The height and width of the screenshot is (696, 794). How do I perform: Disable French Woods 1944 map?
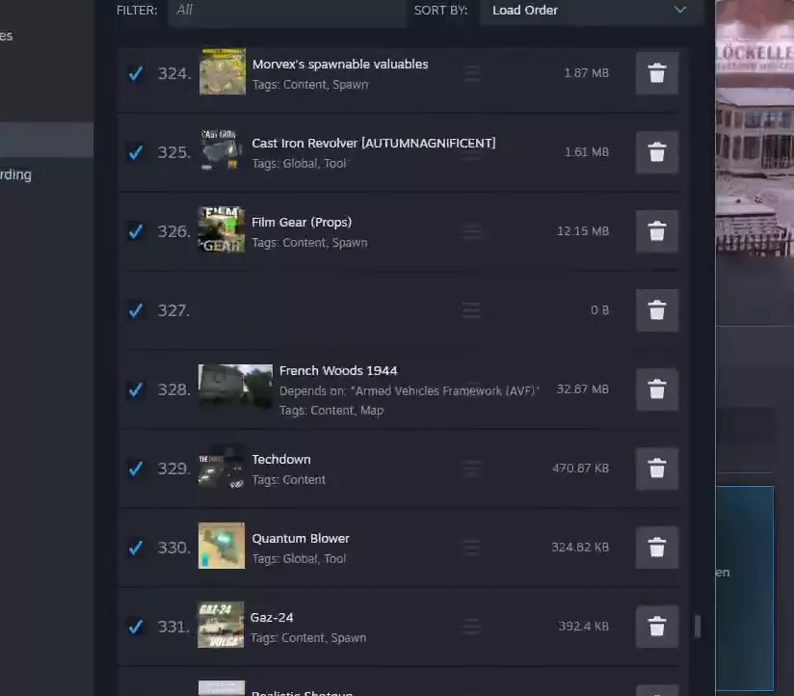[x=135, y=389]
